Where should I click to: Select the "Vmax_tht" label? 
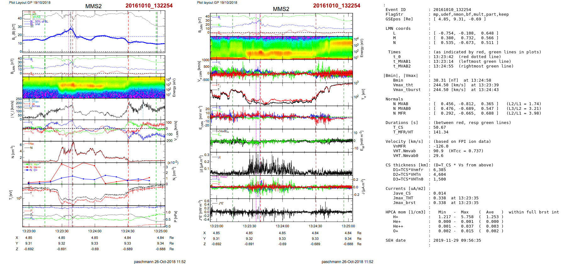[x=403, y=85]
